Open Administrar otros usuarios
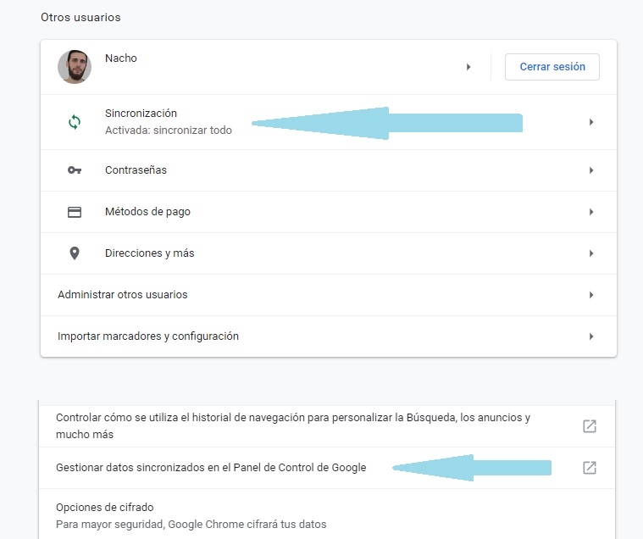 (x=329, y=295)
